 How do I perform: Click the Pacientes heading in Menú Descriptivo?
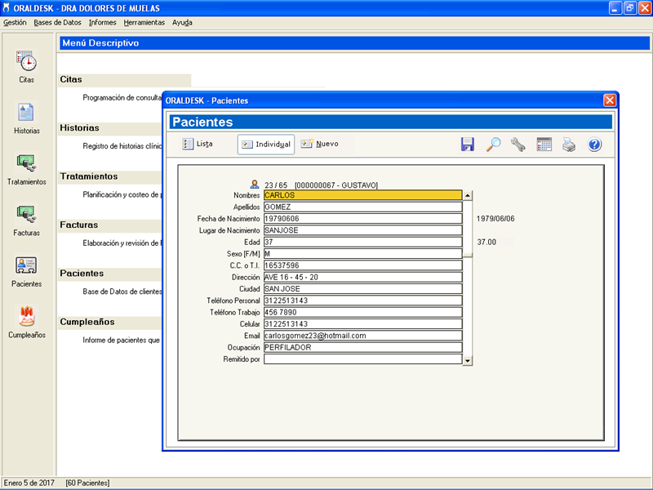point(82,274)
